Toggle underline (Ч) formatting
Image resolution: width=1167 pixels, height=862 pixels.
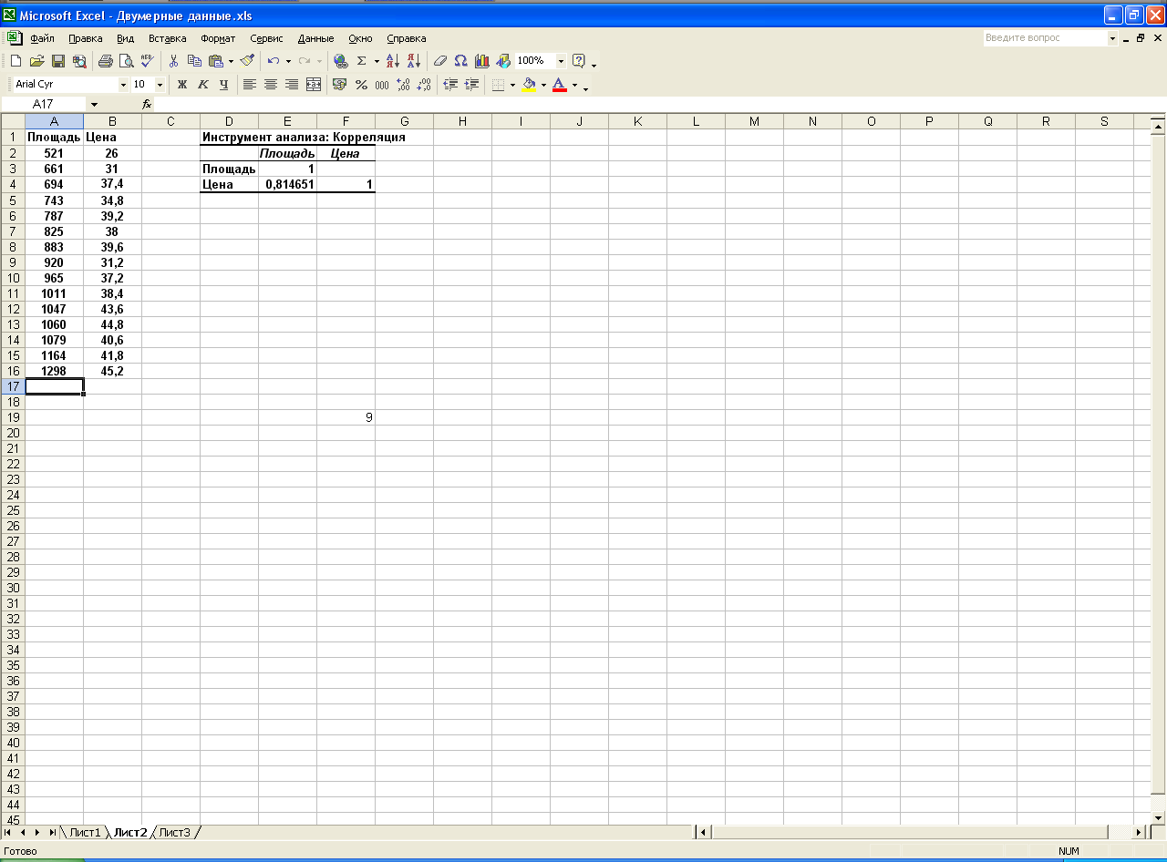pyautogui.click(x=223, y=85)
